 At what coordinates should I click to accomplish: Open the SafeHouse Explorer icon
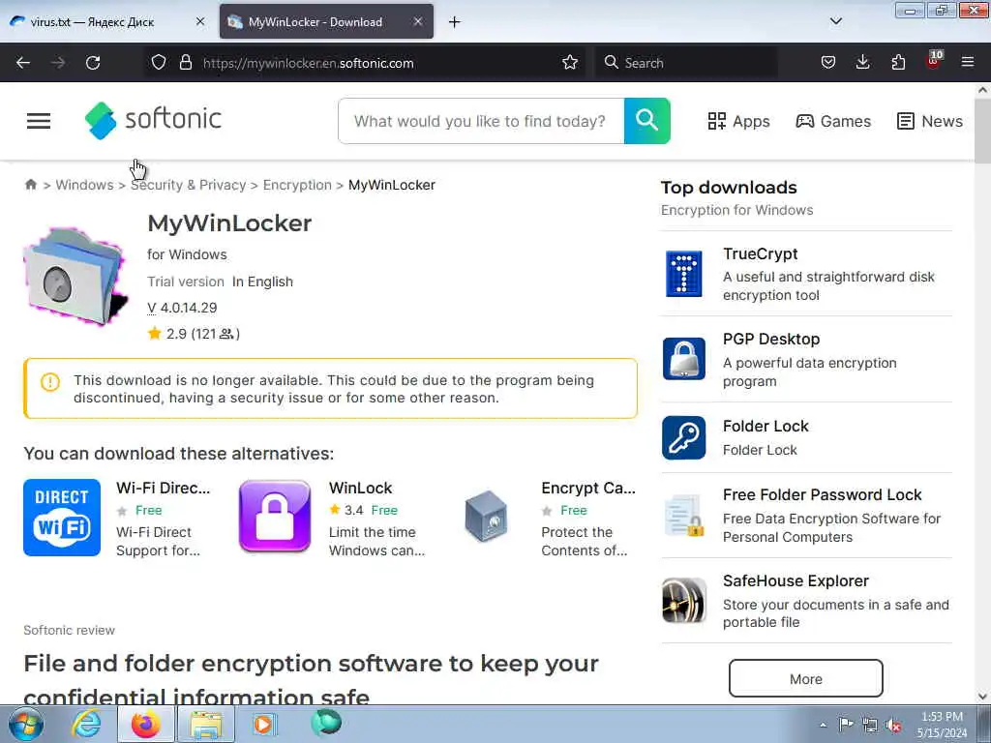(684, 600)
